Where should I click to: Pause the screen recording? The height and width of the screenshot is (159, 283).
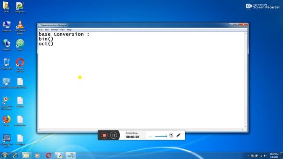(113, 135)
